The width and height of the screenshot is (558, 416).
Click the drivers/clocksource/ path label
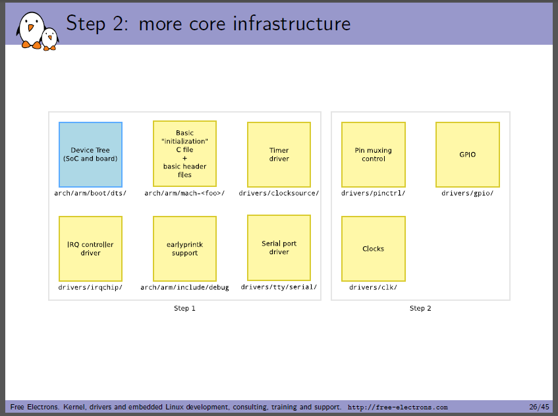pos(279,193)
